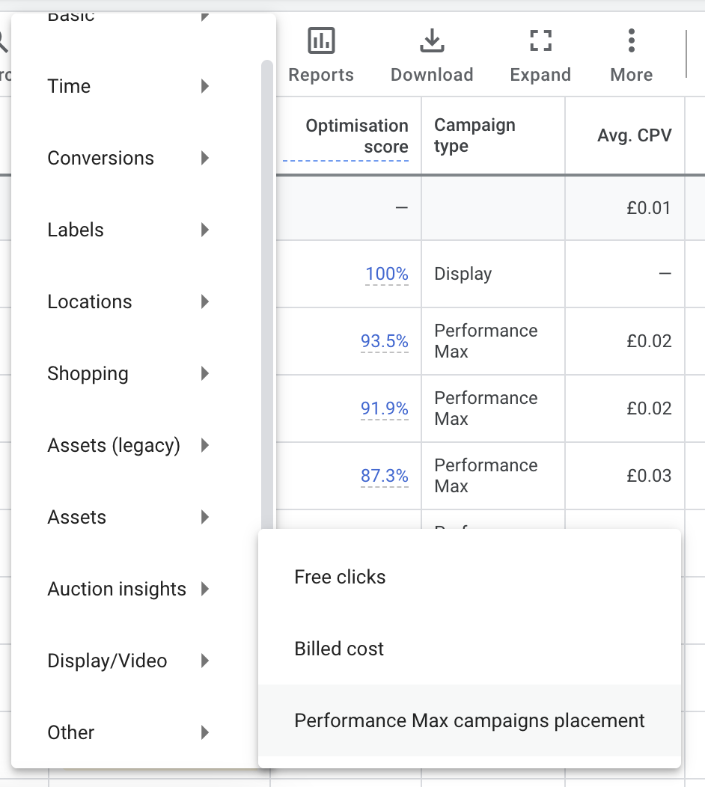Screen dimensions: 705x787
Task: Select the Free clicks option
Action: tap(341, 577)
